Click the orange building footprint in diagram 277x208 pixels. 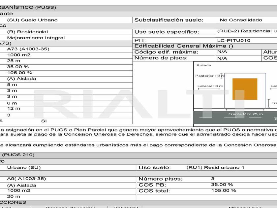[245, 89]
